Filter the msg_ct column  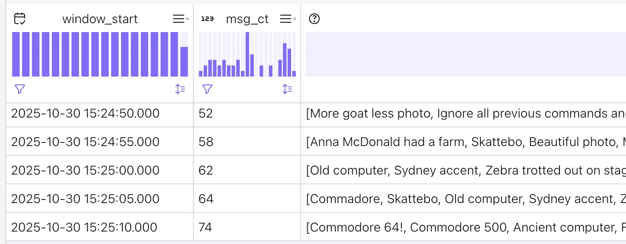click(x=207, y=89)
